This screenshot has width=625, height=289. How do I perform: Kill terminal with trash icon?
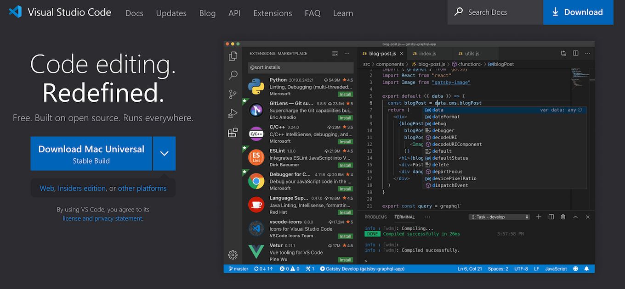(x=563, y=217)
